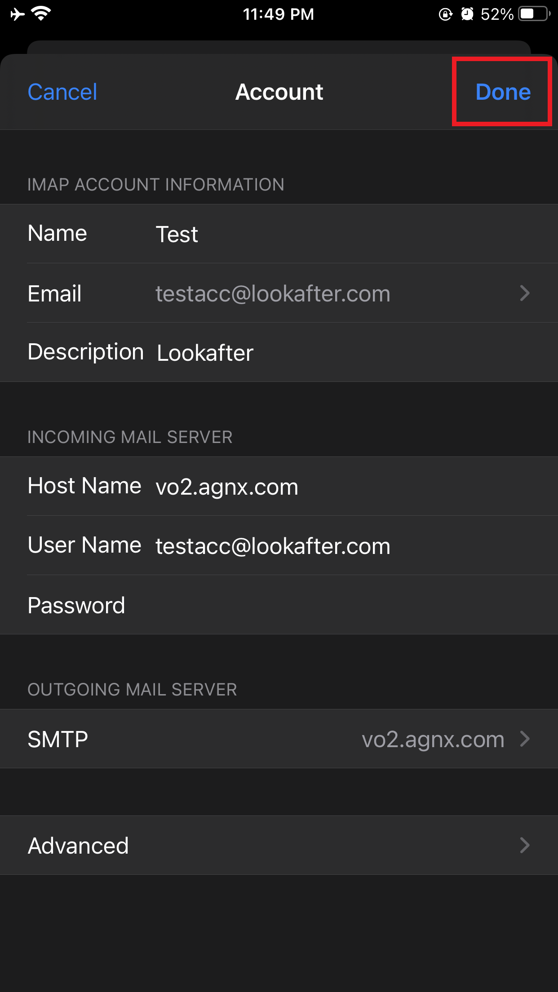The image size is (558, 992).
Task: Tap the alarm clock status icon
Action: click(x=467, y=14)
